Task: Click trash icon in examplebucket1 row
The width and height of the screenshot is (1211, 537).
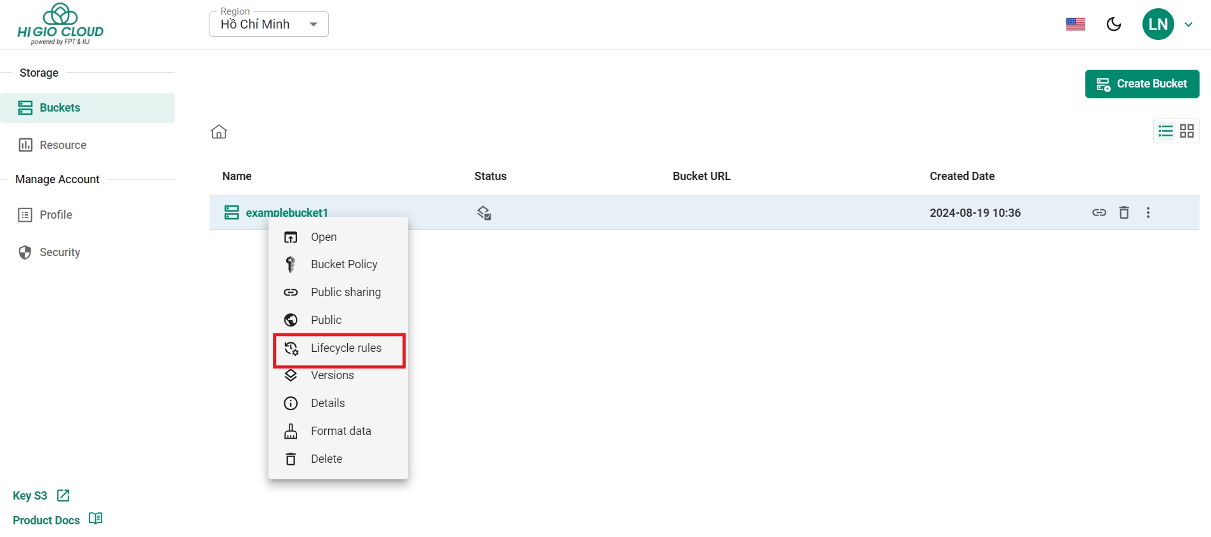Action: click(1124, 212)
